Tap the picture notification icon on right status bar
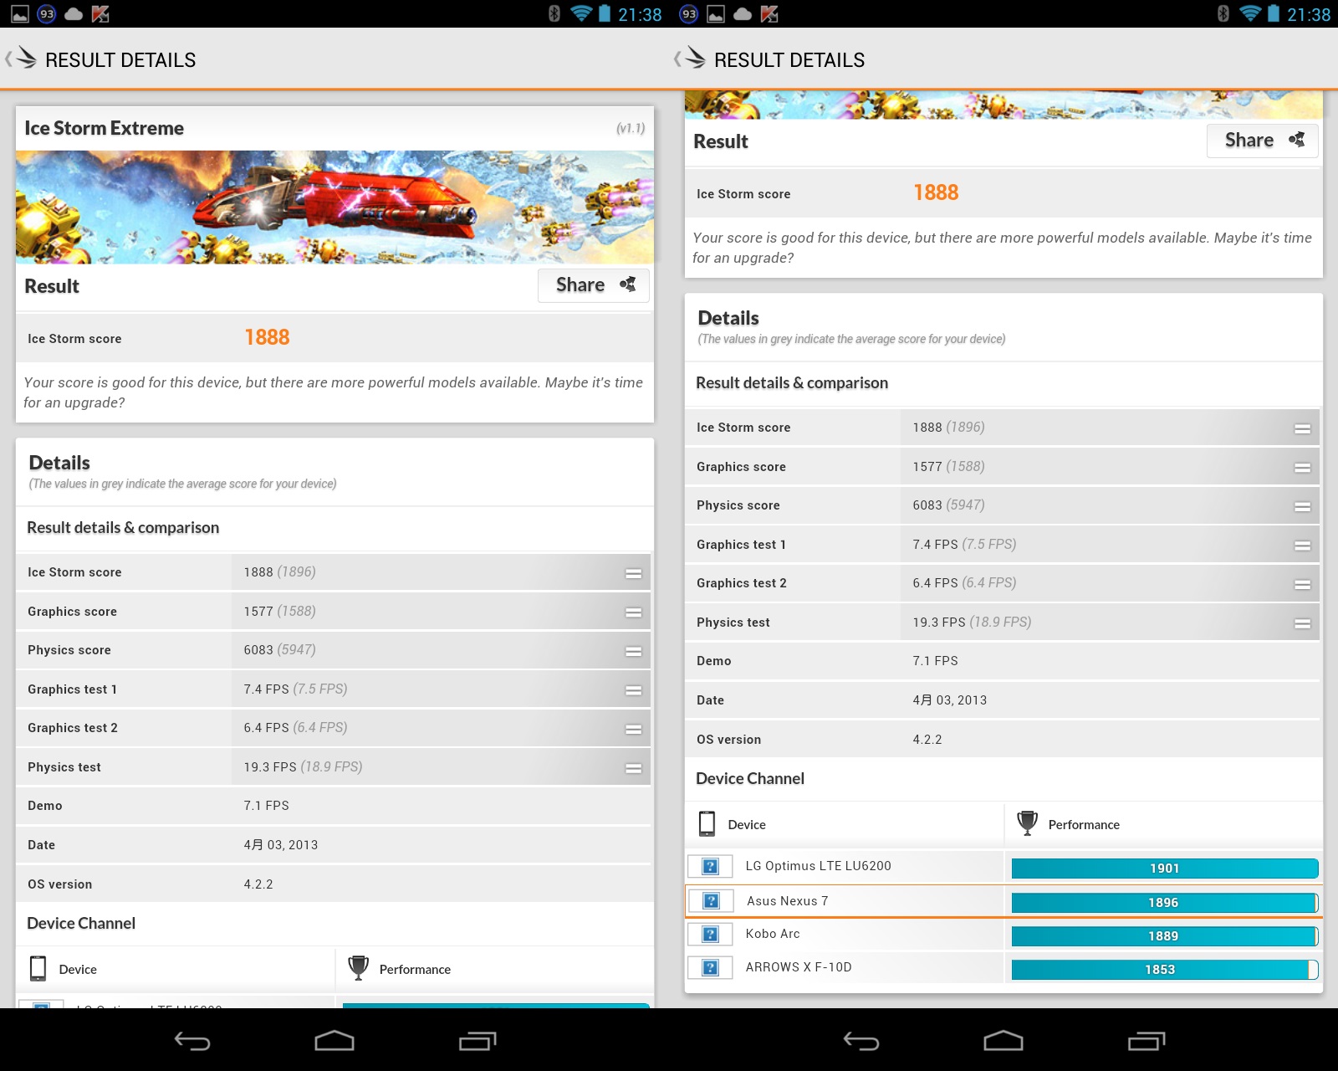The image size is (1338, 1071). click(716, 14)
